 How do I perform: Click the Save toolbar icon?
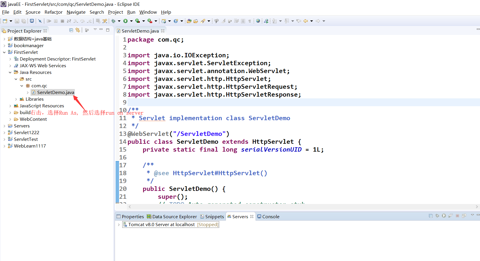tap(17, 21)
